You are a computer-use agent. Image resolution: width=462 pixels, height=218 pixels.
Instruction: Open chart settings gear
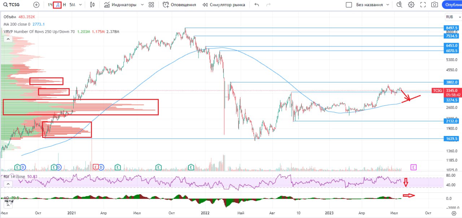411,5
